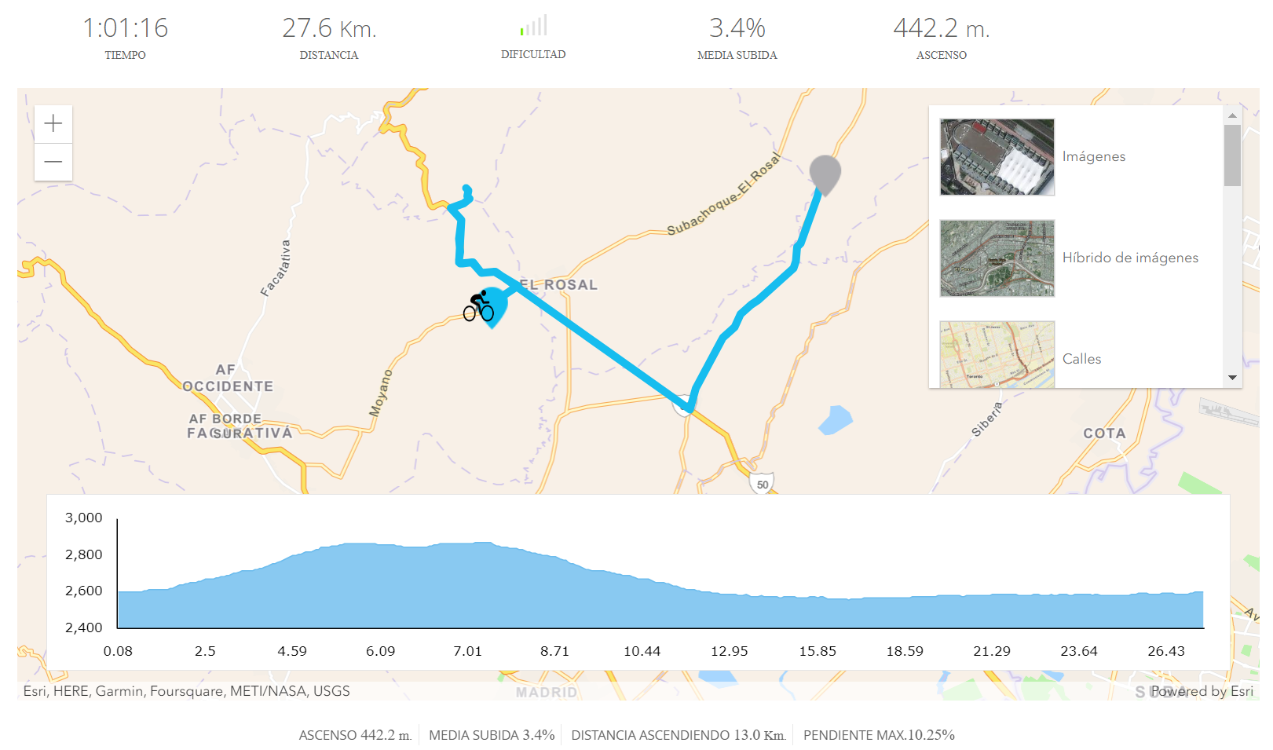The width and height of the screenshot is (1273, 750).
Task: Click the Powered by Esri link
Action: pyautogui.click(x=1201, y=692)
